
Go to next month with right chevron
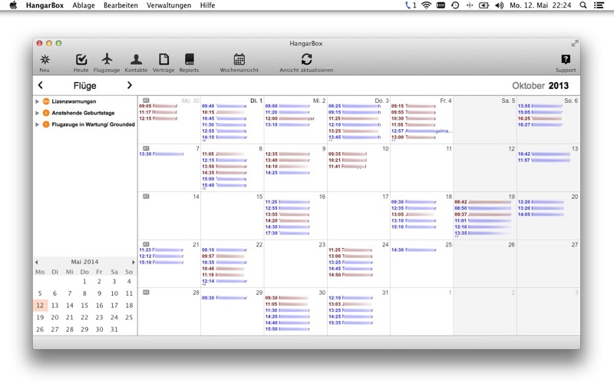pyautogui.click(x=130, y=85)
